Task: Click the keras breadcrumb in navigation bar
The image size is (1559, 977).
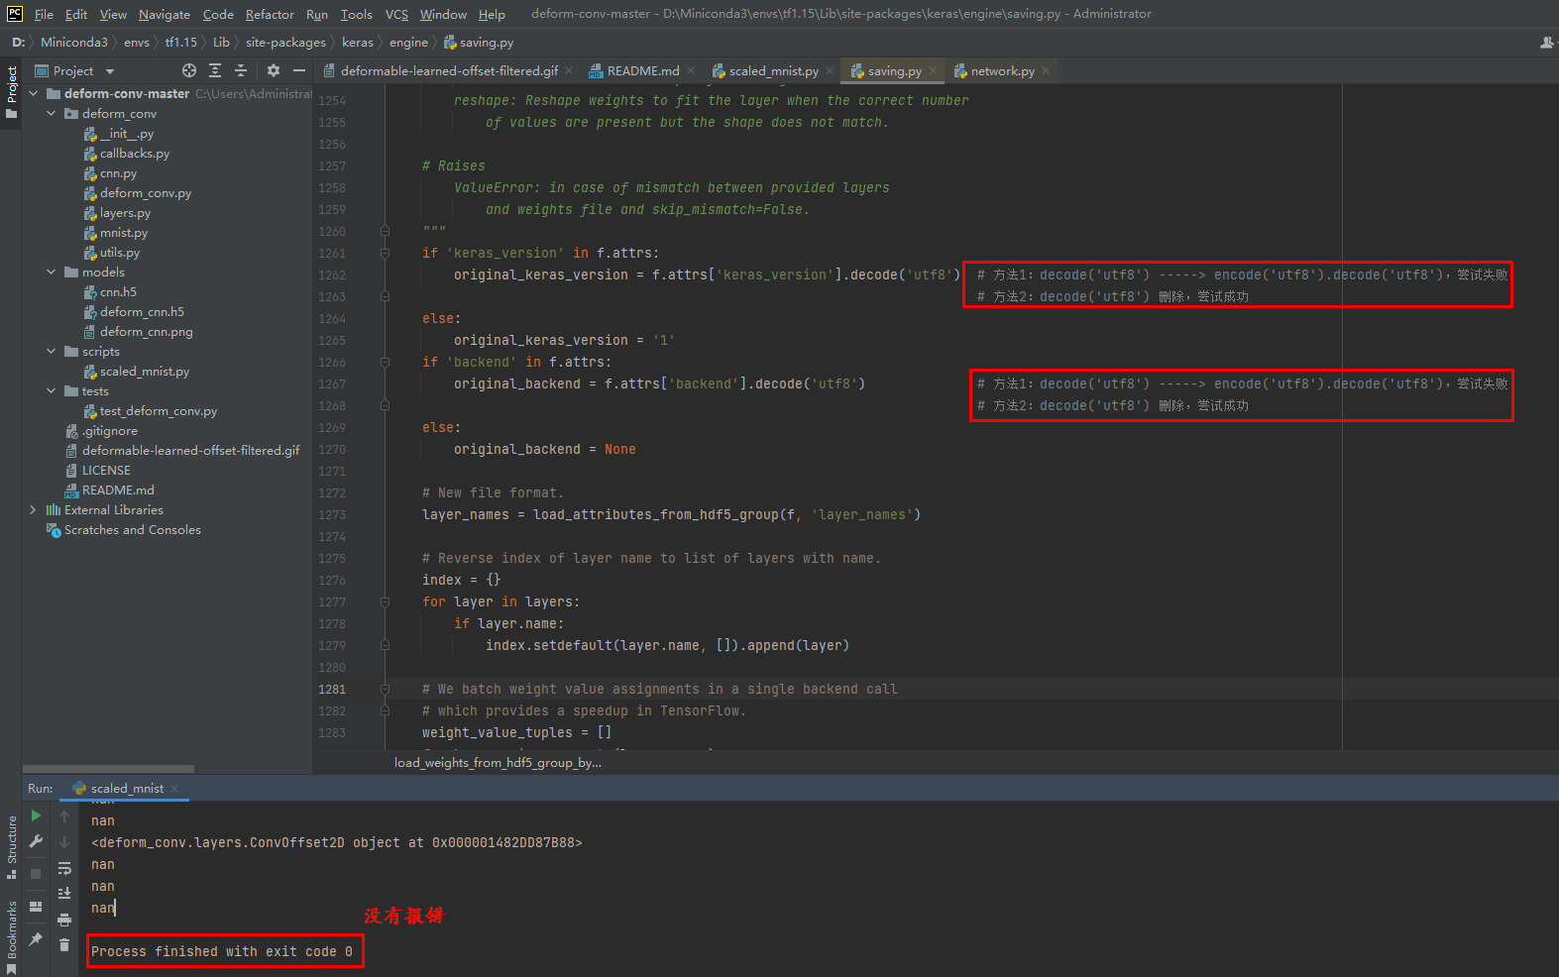Action: click(x=358, y=43)
